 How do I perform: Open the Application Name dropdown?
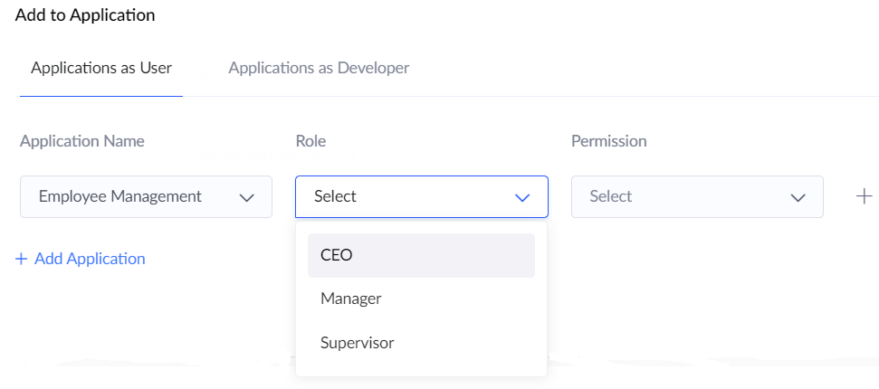pyautogui.click(x=146, y=196)
